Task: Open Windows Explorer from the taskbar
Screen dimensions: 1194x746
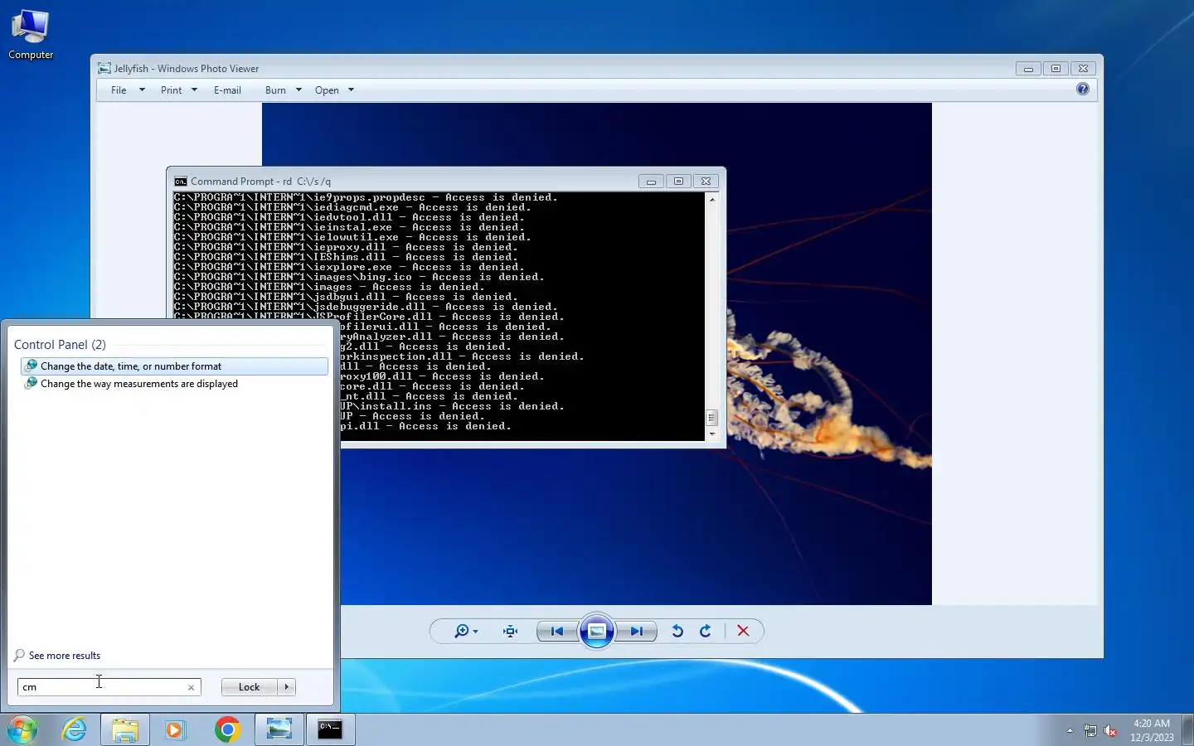Action: [125, 729]
